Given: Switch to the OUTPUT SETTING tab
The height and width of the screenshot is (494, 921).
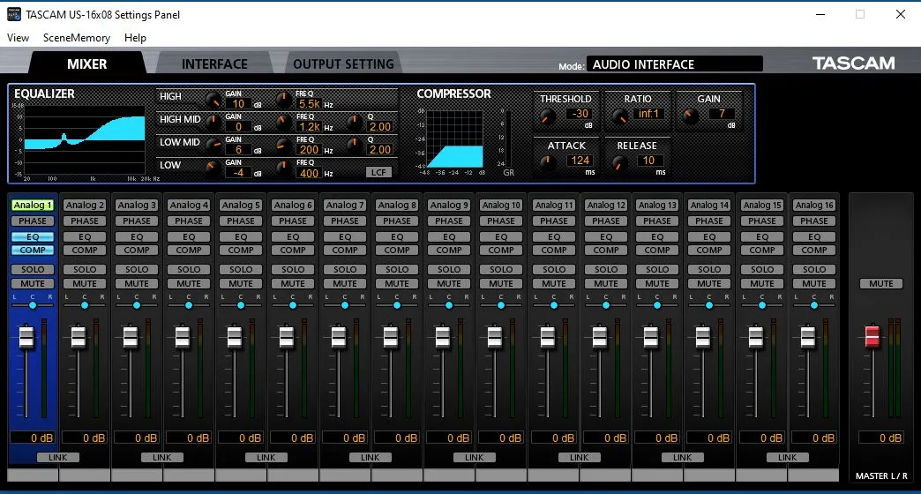Looking at the screenshot, I should 343,64.
